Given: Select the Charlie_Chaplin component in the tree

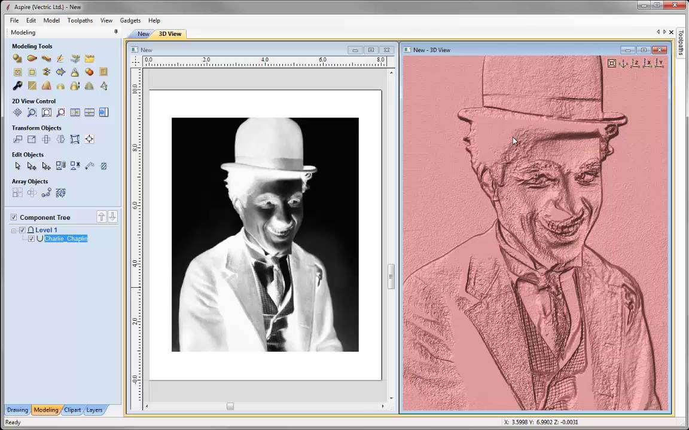Looking at the screenshot, I should pyautogui.click(x=66, y=239).
